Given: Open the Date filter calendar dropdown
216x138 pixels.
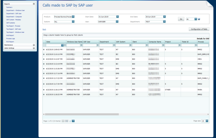Looking at the screenshot, I should [62, 45].
